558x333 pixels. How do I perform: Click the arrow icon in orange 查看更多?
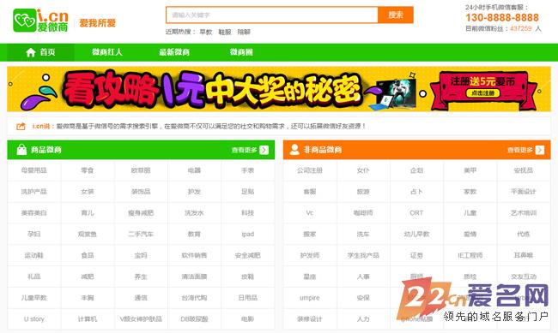pyautogui.click(x=540, y=150)
